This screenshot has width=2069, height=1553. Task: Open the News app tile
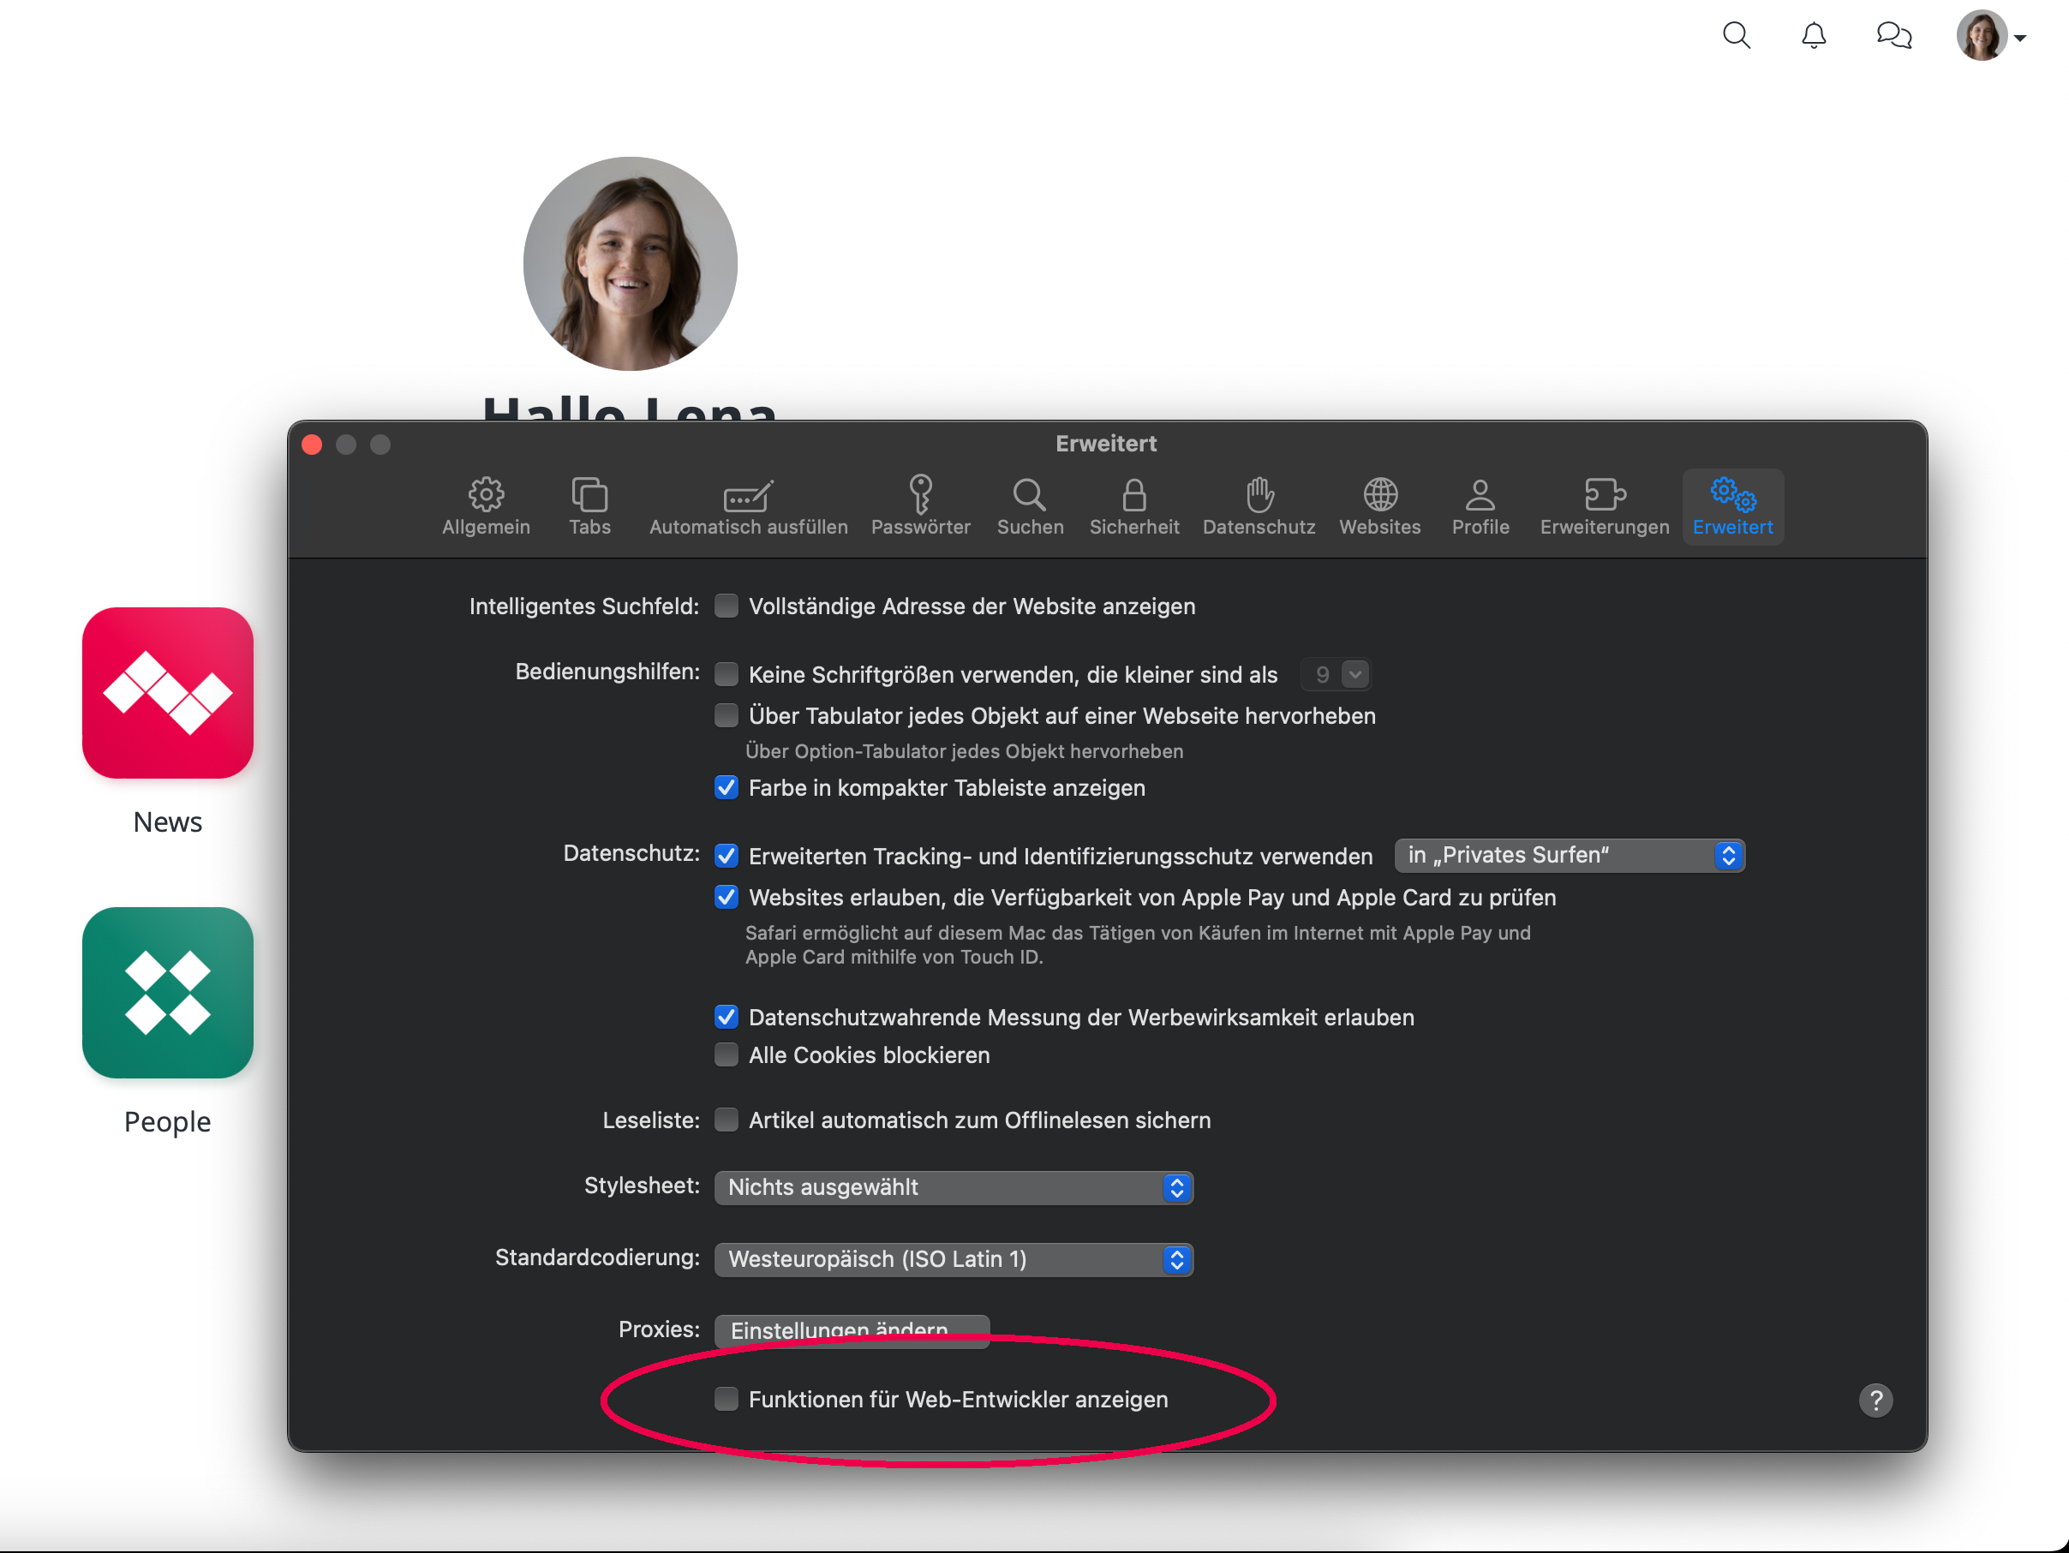click(167, 693)
